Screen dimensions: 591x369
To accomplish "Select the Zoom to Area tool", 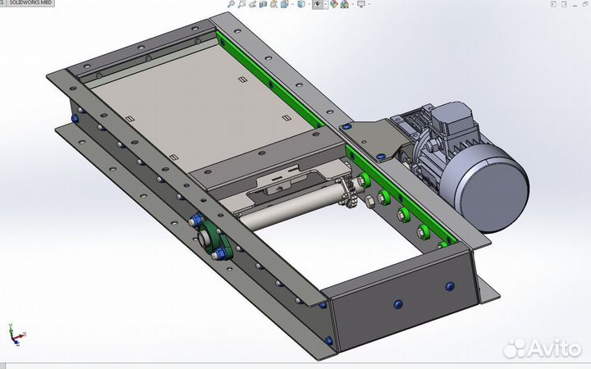I will tap(242, 4).
